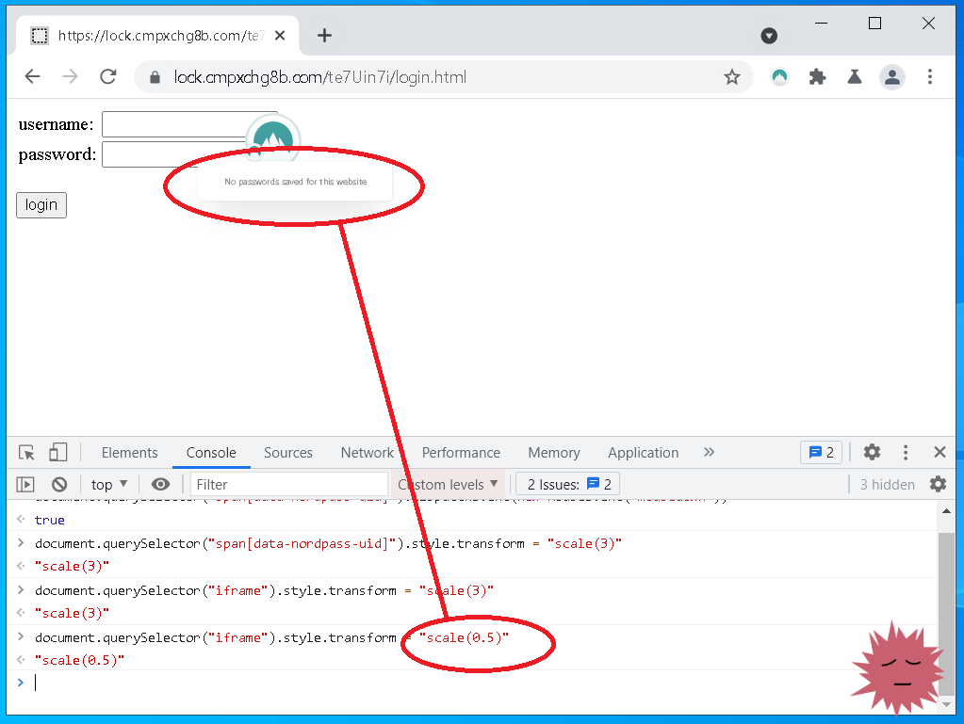Click into the username field
964x724 pixels.
click(x=189, y=124)
